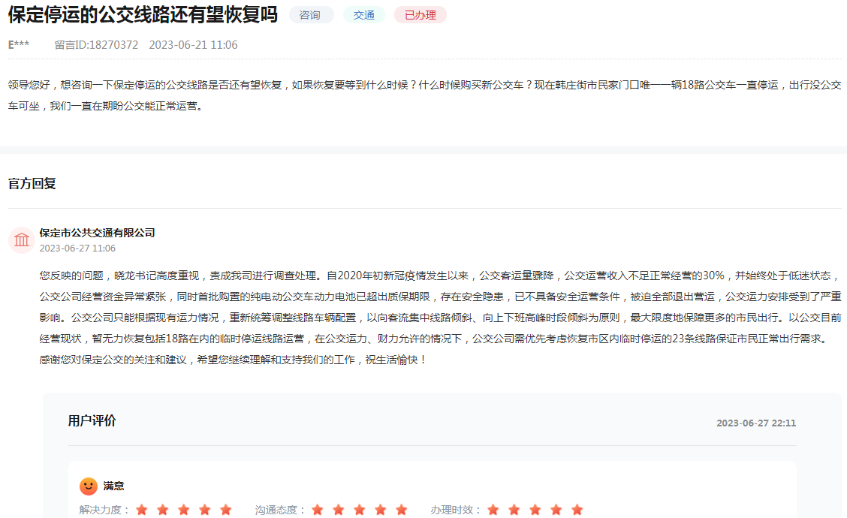The width and height of the screenshot is (847, 518).
Task: Select first star of 沟通态度 rating
Action: [318, 510]
